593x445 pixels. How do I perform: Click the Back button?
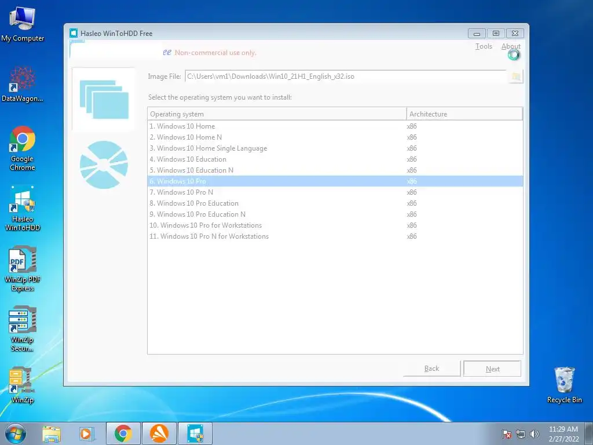pos(431,369)
